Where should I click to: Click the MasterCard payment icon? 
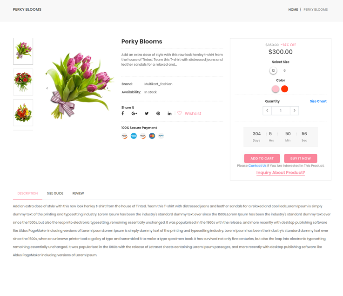152,136
